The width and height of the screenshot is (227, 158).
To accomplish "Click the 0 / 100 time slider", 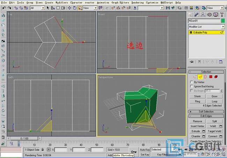I will [x=24, y=139].
